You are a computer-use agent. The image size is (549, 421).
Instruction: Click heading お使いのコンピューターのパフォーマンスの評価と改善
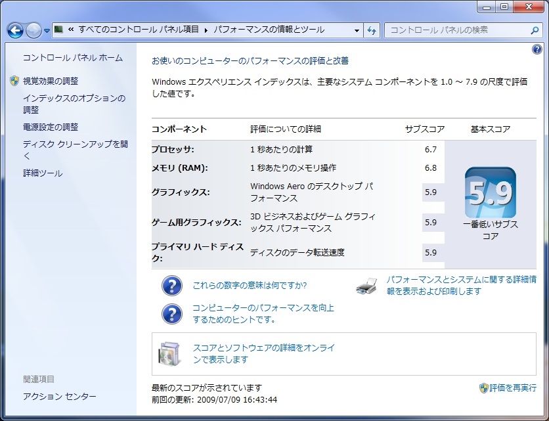[x=250, y=61]
